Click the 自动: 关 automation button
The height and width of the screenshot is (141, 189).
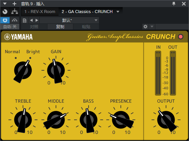10,27
